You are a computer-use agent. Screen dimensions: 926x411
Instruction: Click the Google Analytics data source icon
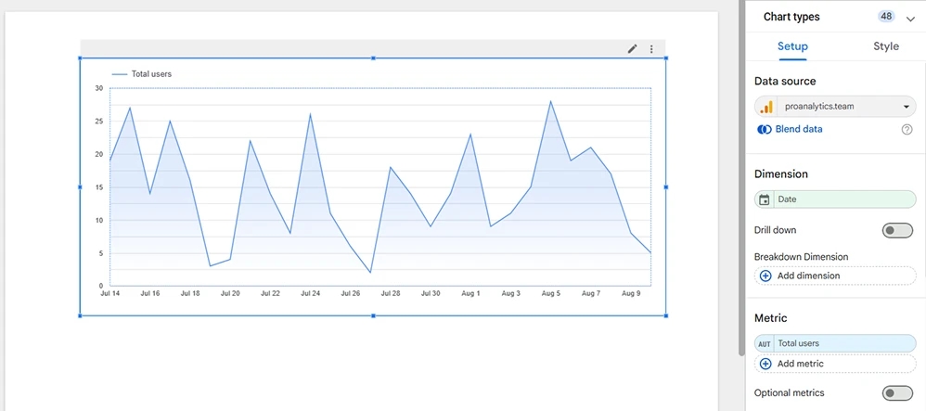(766, 107)
